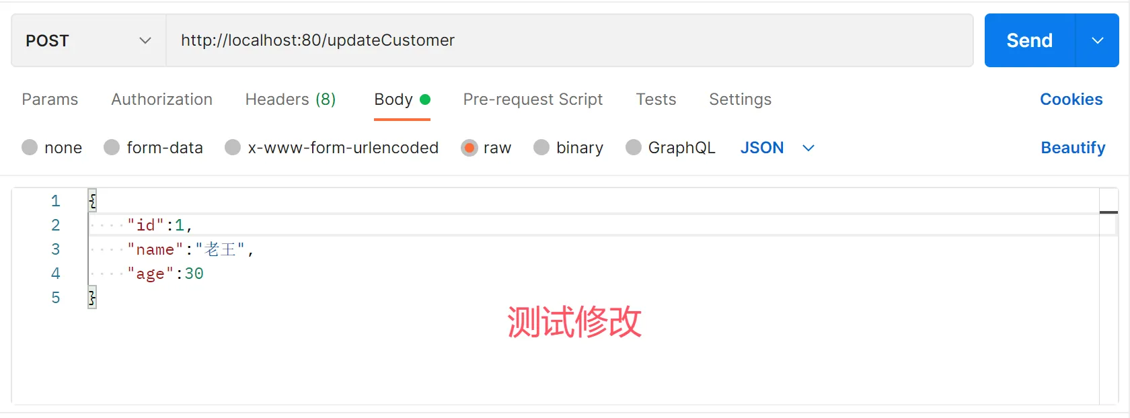
Task: Choose the binary body option
Action: click(x=541, y=148)
